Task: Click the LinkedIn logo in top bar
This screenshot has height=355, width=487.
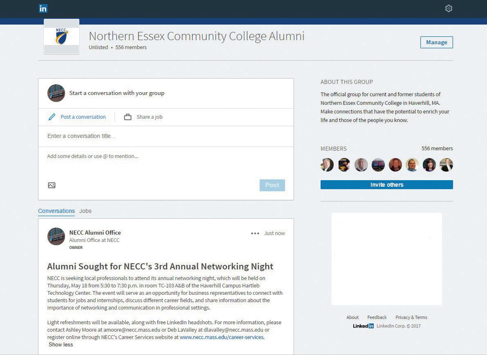Action: 43,8
